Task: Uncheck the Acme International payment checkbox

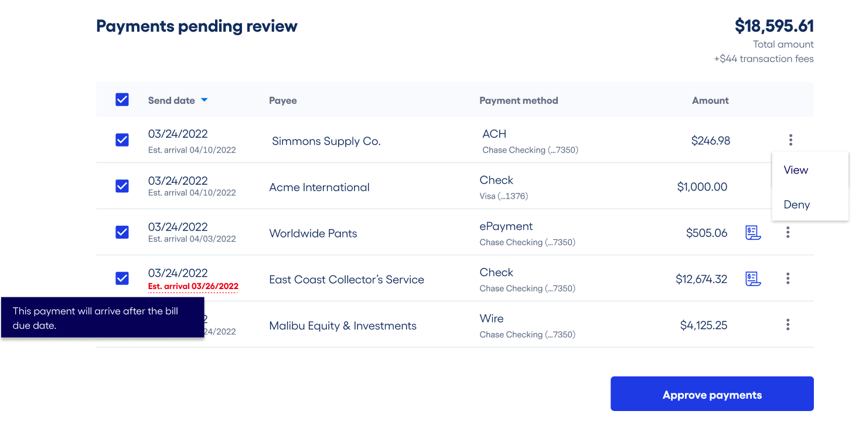Action: click(122, 186)
